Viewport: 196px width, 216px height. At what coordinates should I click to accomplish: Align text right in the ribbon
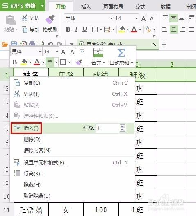coord(183,29)
